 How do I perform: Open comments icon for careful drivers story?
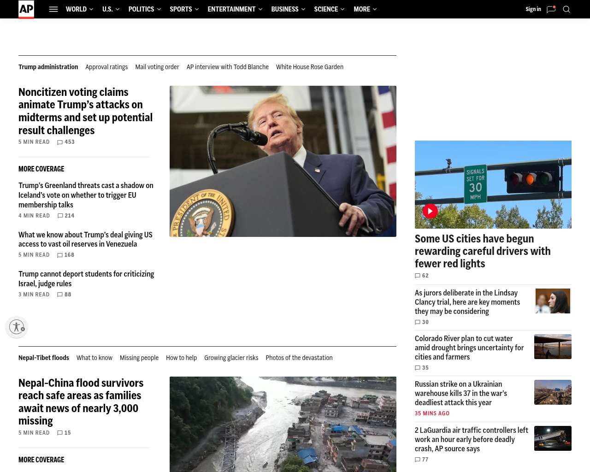click(x=418, y=276)
